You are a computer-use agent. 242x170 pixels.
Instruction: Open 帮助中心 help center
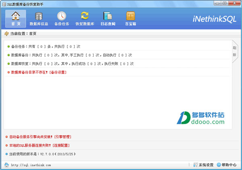[x=227, y=165]
